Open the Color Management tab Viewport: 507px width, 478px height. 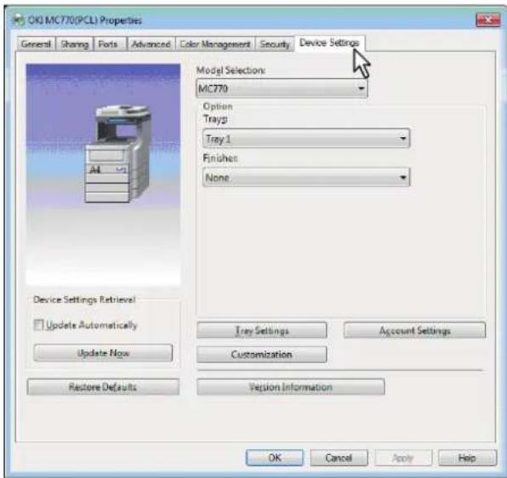pyautogui.click(x=215, y=44)
